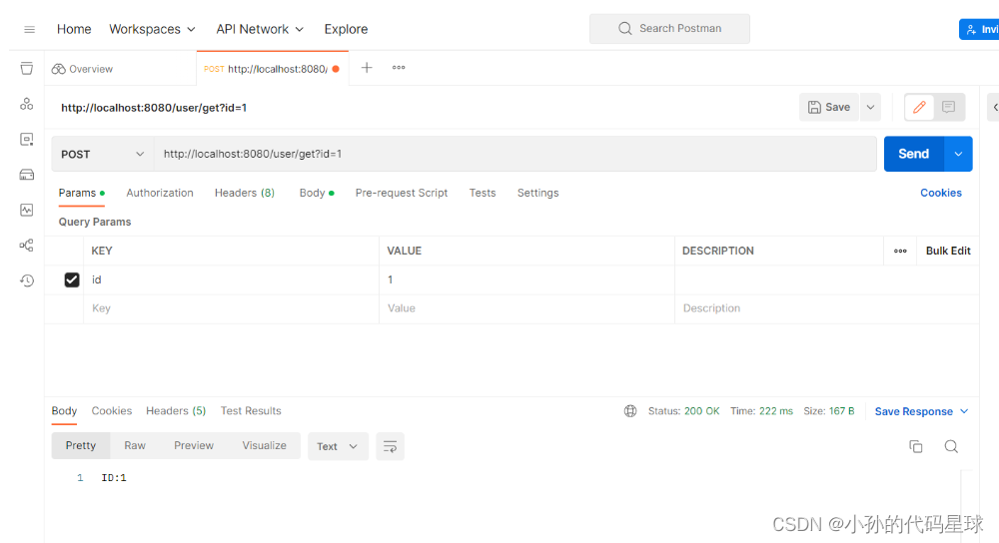Toggle line wrap in response viewer
The width and height of the screenshot is (999, 543).
click(390, 446)
